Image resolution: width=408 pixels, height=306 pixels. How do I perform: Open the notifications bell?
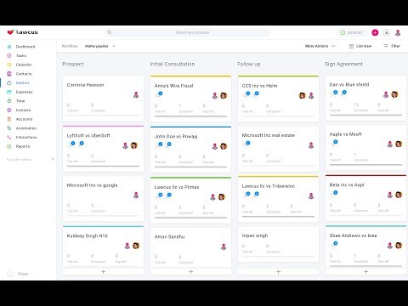[x=387, y=32]
